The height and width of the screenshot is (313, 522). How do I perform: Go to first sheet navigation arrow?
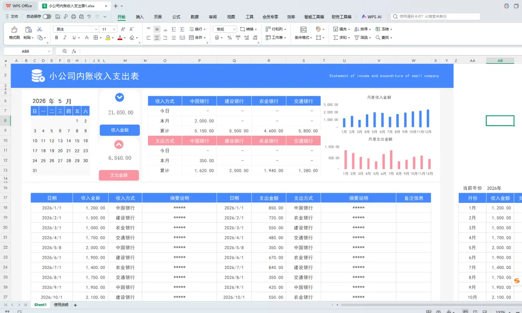pos(6,305)
